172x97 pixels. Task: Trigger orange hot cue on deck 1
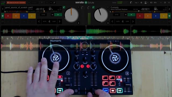click(16, 16)
